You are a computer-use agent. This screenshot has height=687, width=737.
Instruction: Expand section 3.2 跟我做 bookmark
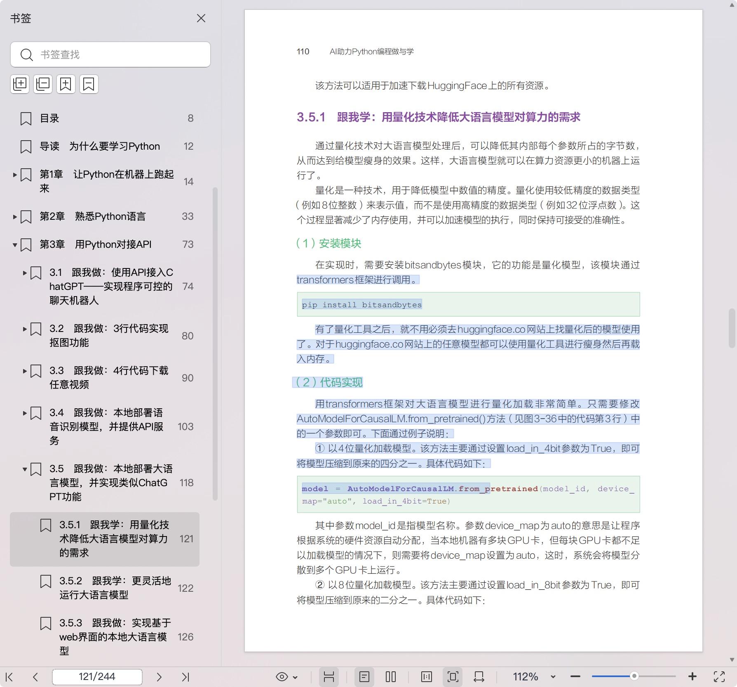click(x=25, y=329)
